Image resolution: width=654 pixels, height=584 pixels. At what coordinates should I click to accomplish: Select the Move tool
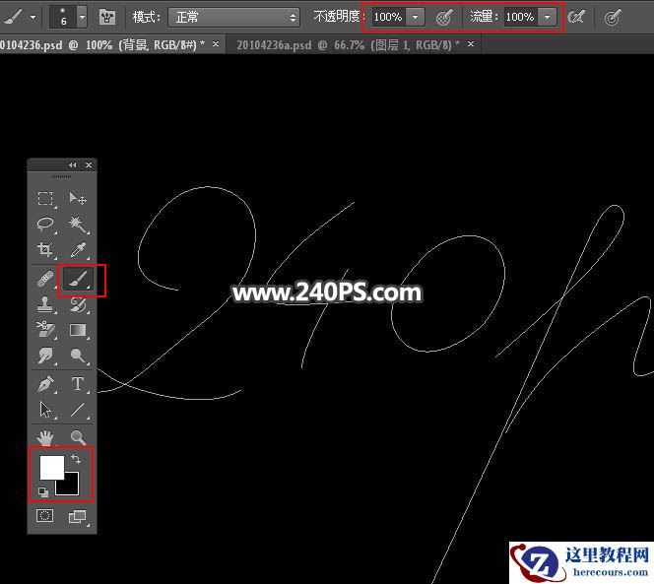click(x=78, y=199)
